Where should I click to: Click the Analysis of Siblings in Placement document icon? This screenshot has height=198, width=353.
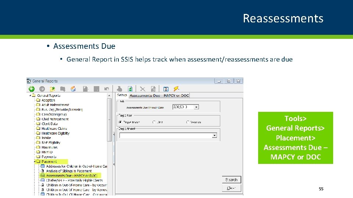click(x=43, y=171)
